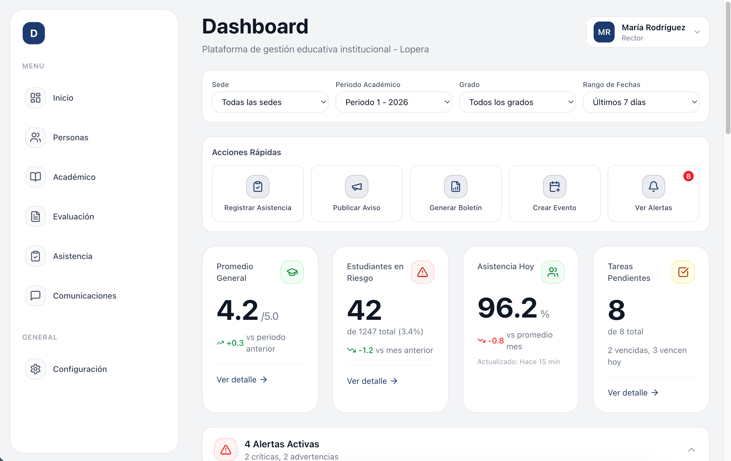The width and height of the screenshot is (731, 461).
Task: Open the Periodo Académico dropdown
Action: point(393,102)
